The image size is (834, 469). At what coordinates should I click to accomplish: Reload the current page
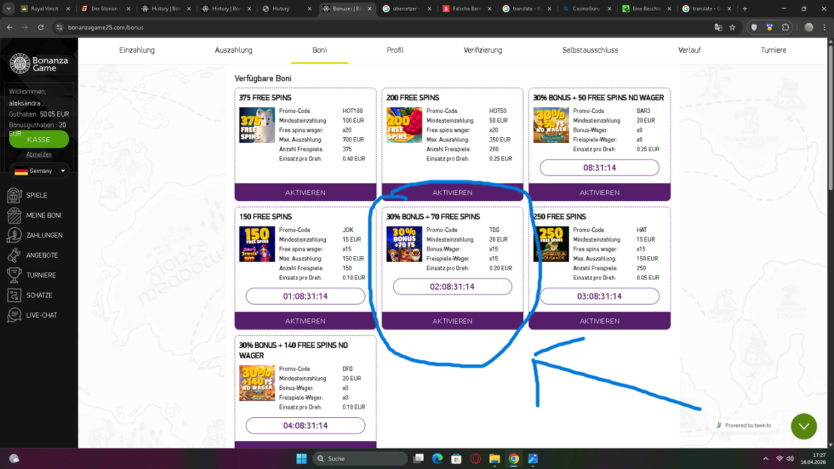[x=41, y=27]
